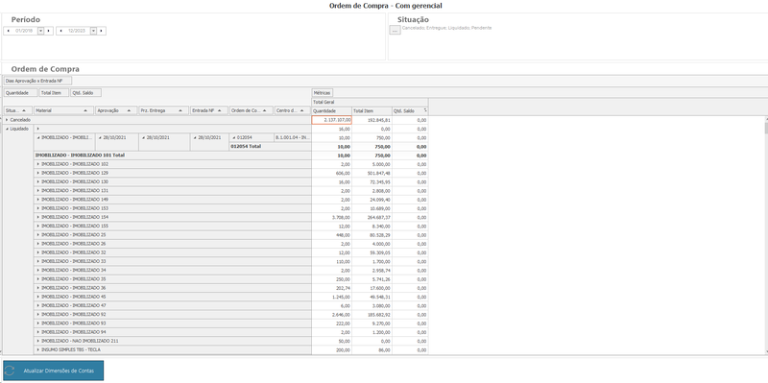Expand IMOBILIZADO - IMOBILIZADO 92 row

click(x=38, y=314)
